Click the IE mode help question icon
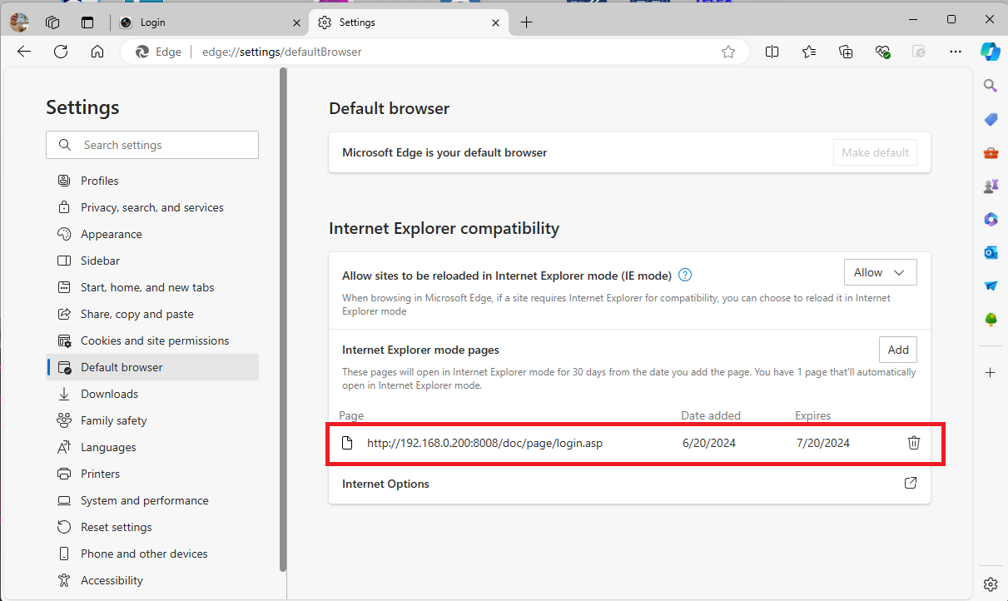Viewport: 1008px width, 601px height. (x=685, y=275)
